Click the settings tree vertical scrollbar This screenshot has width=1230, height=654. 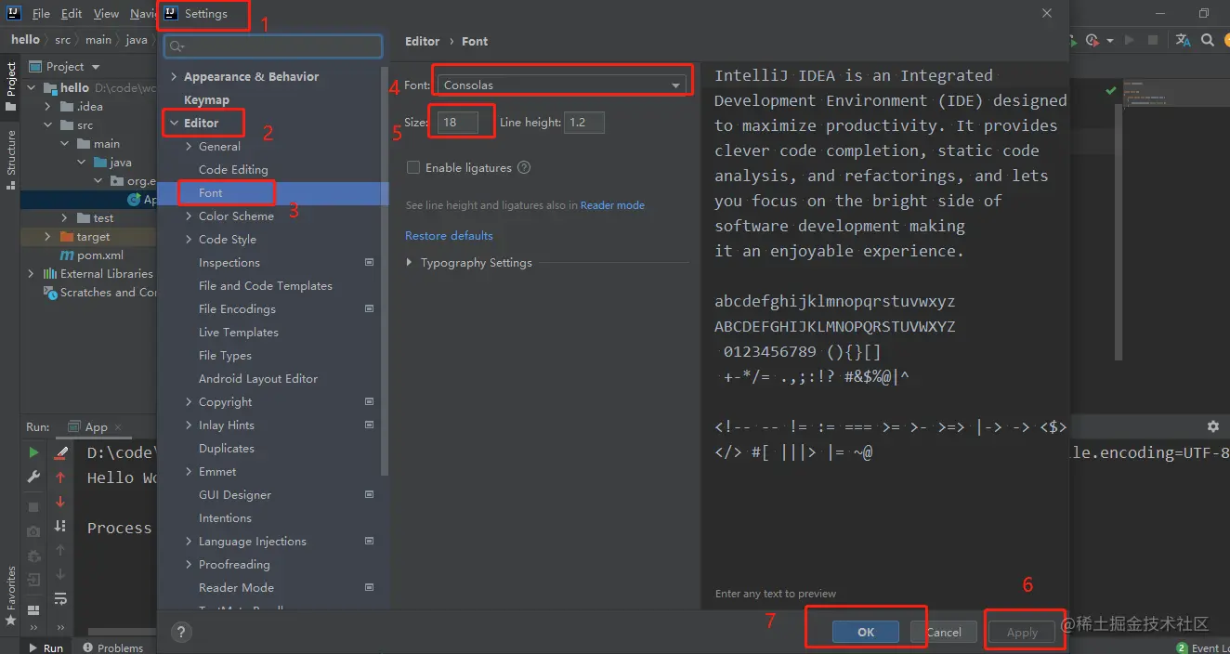386,269
